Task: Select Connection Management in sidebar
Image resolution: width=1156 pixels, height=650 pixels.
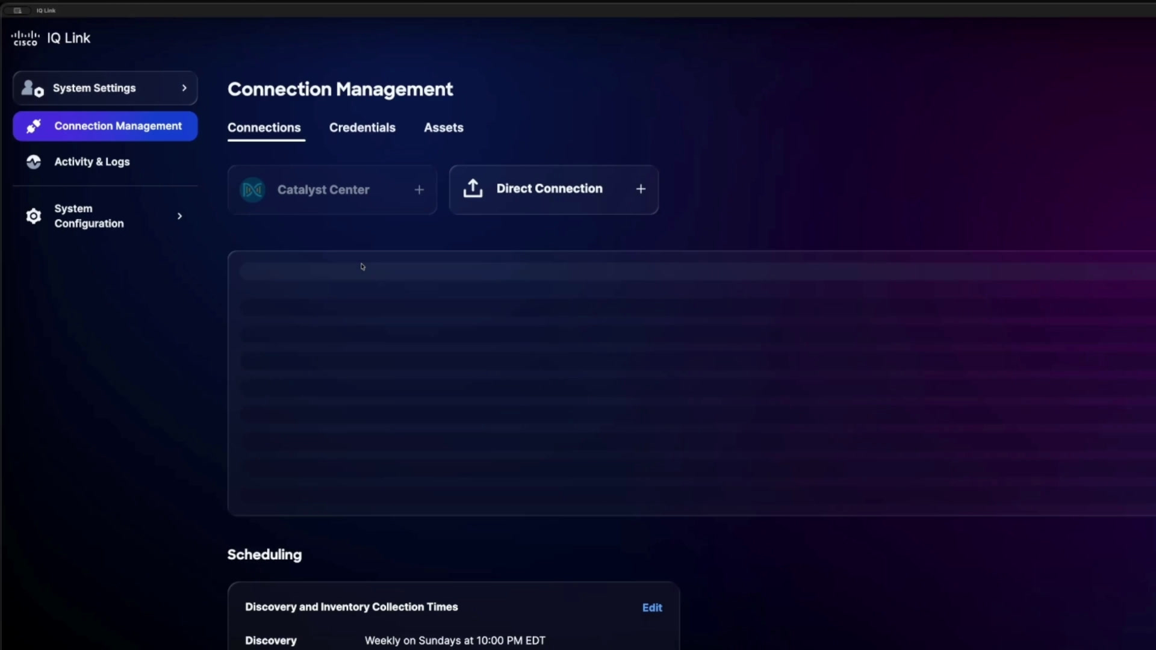Action: pos(105,126)
